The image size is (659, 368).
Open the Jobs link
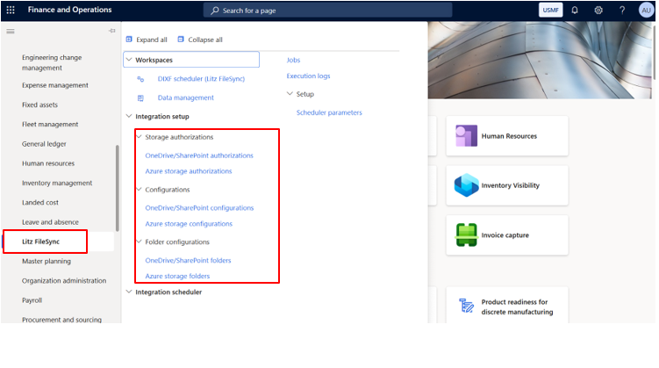tap(293, 60)
